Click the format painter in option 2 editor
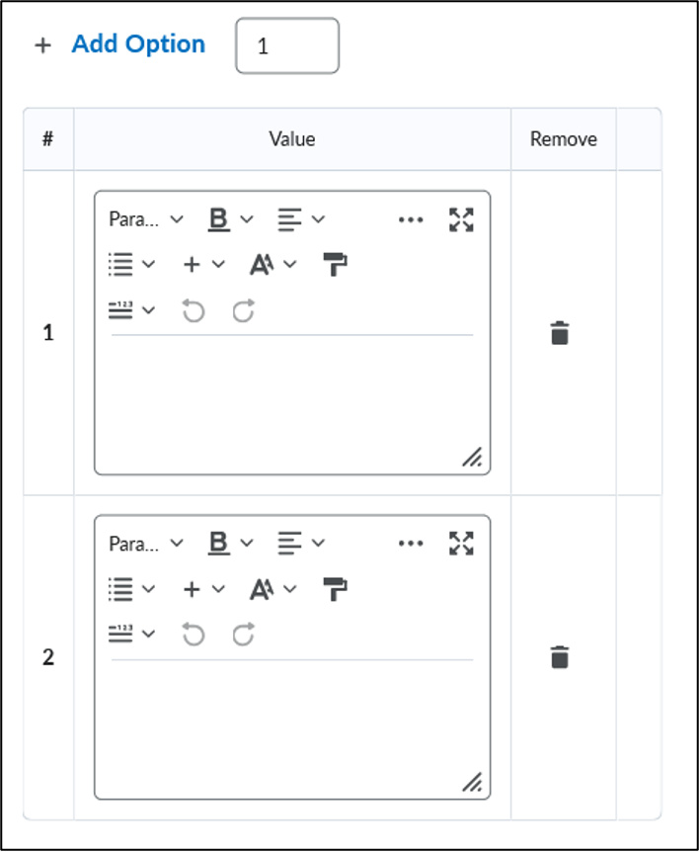699x852 pixels. point(336,589)
